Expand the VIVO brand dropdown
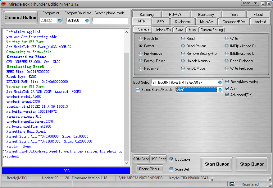 (220, 90)
